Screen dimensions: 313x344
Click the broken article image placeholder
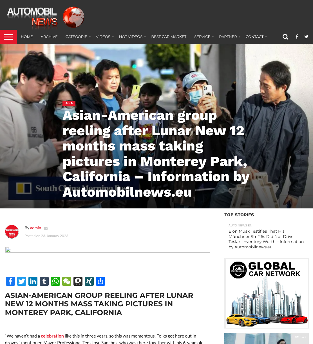108,250
